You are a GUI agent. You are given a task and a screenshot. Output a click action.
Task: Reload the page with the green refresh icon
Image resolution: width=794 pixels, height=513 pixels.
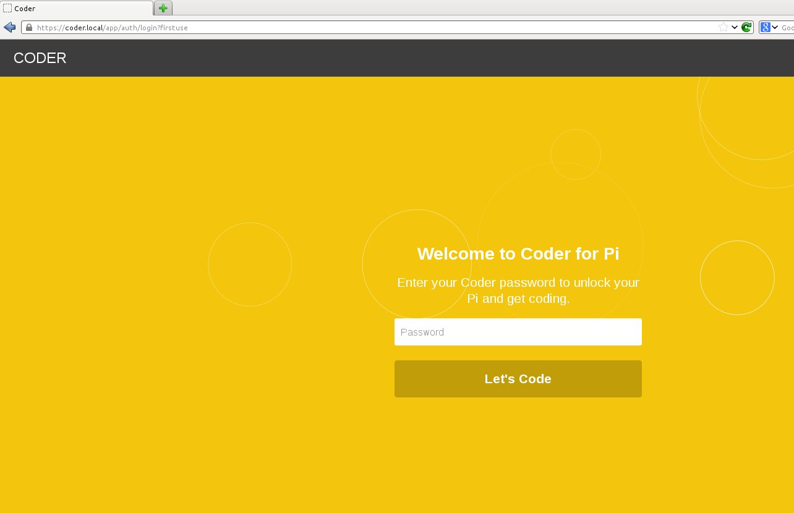[x=746, y=27]
